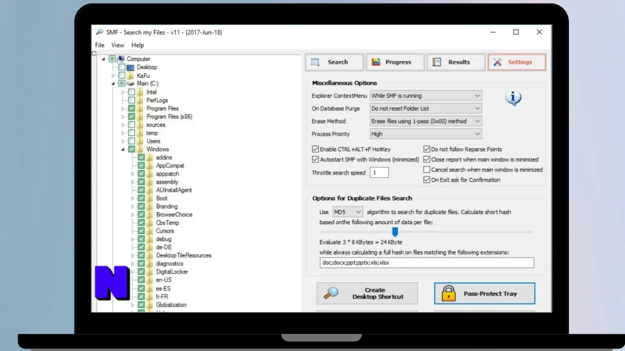Click the Users folder icon
This screenshot has height=351, width=625.
coord(140,141)
